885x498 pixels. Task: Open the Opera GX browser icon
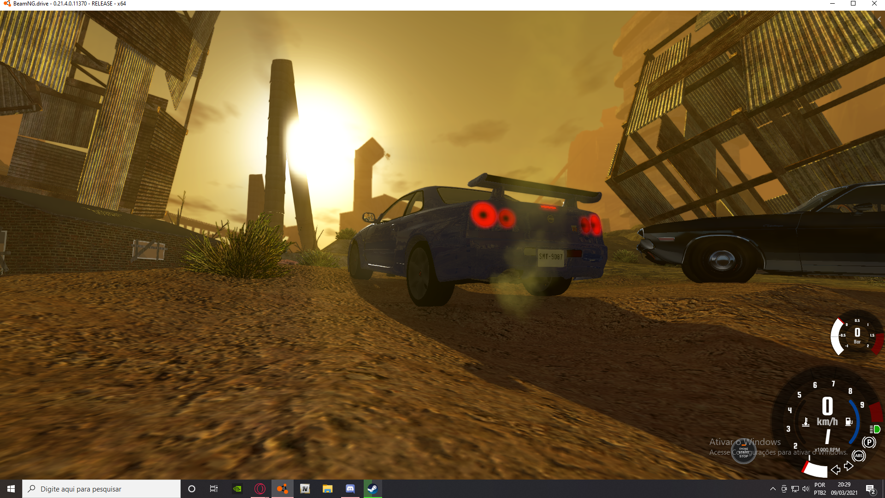coord(260,489)
